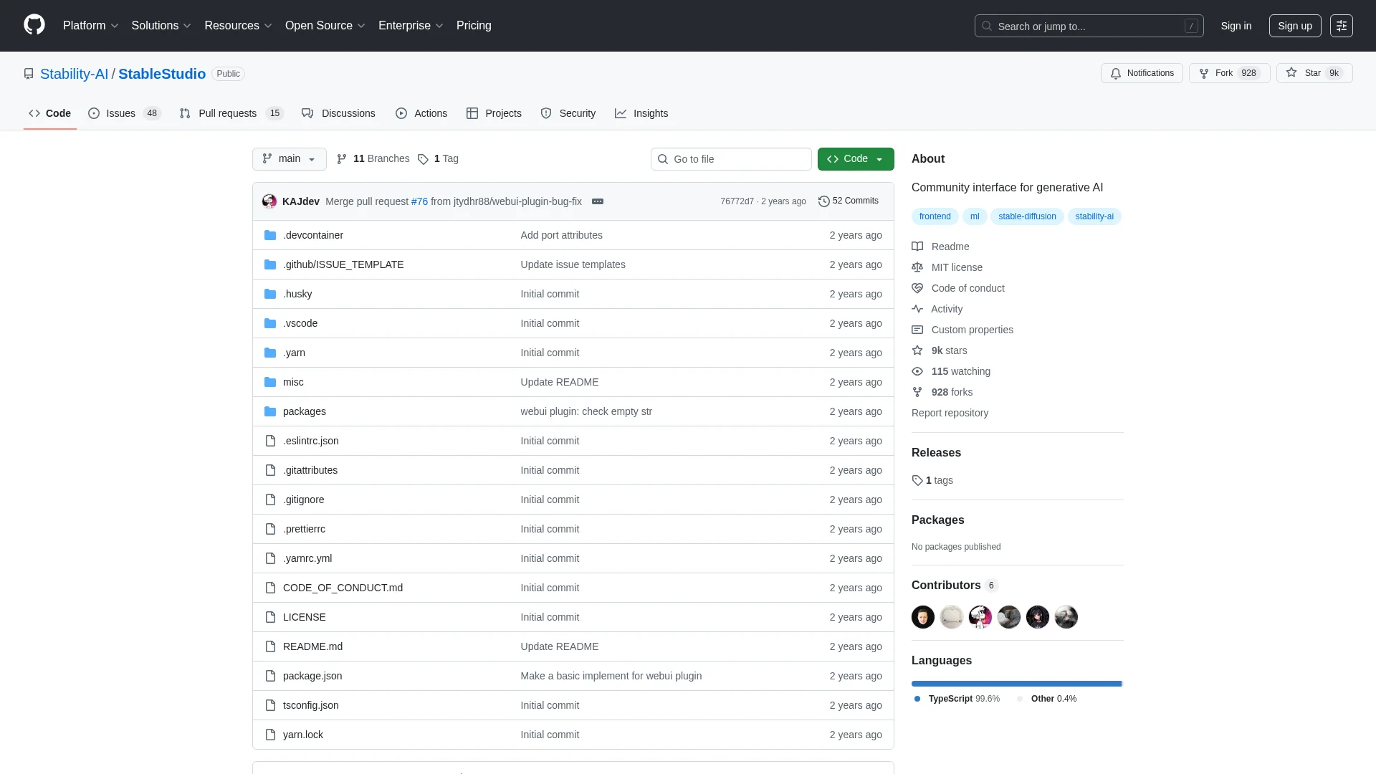Open the Platform navigation menu
Viewport: 1376px width, 774px height.
coord(90,25)
